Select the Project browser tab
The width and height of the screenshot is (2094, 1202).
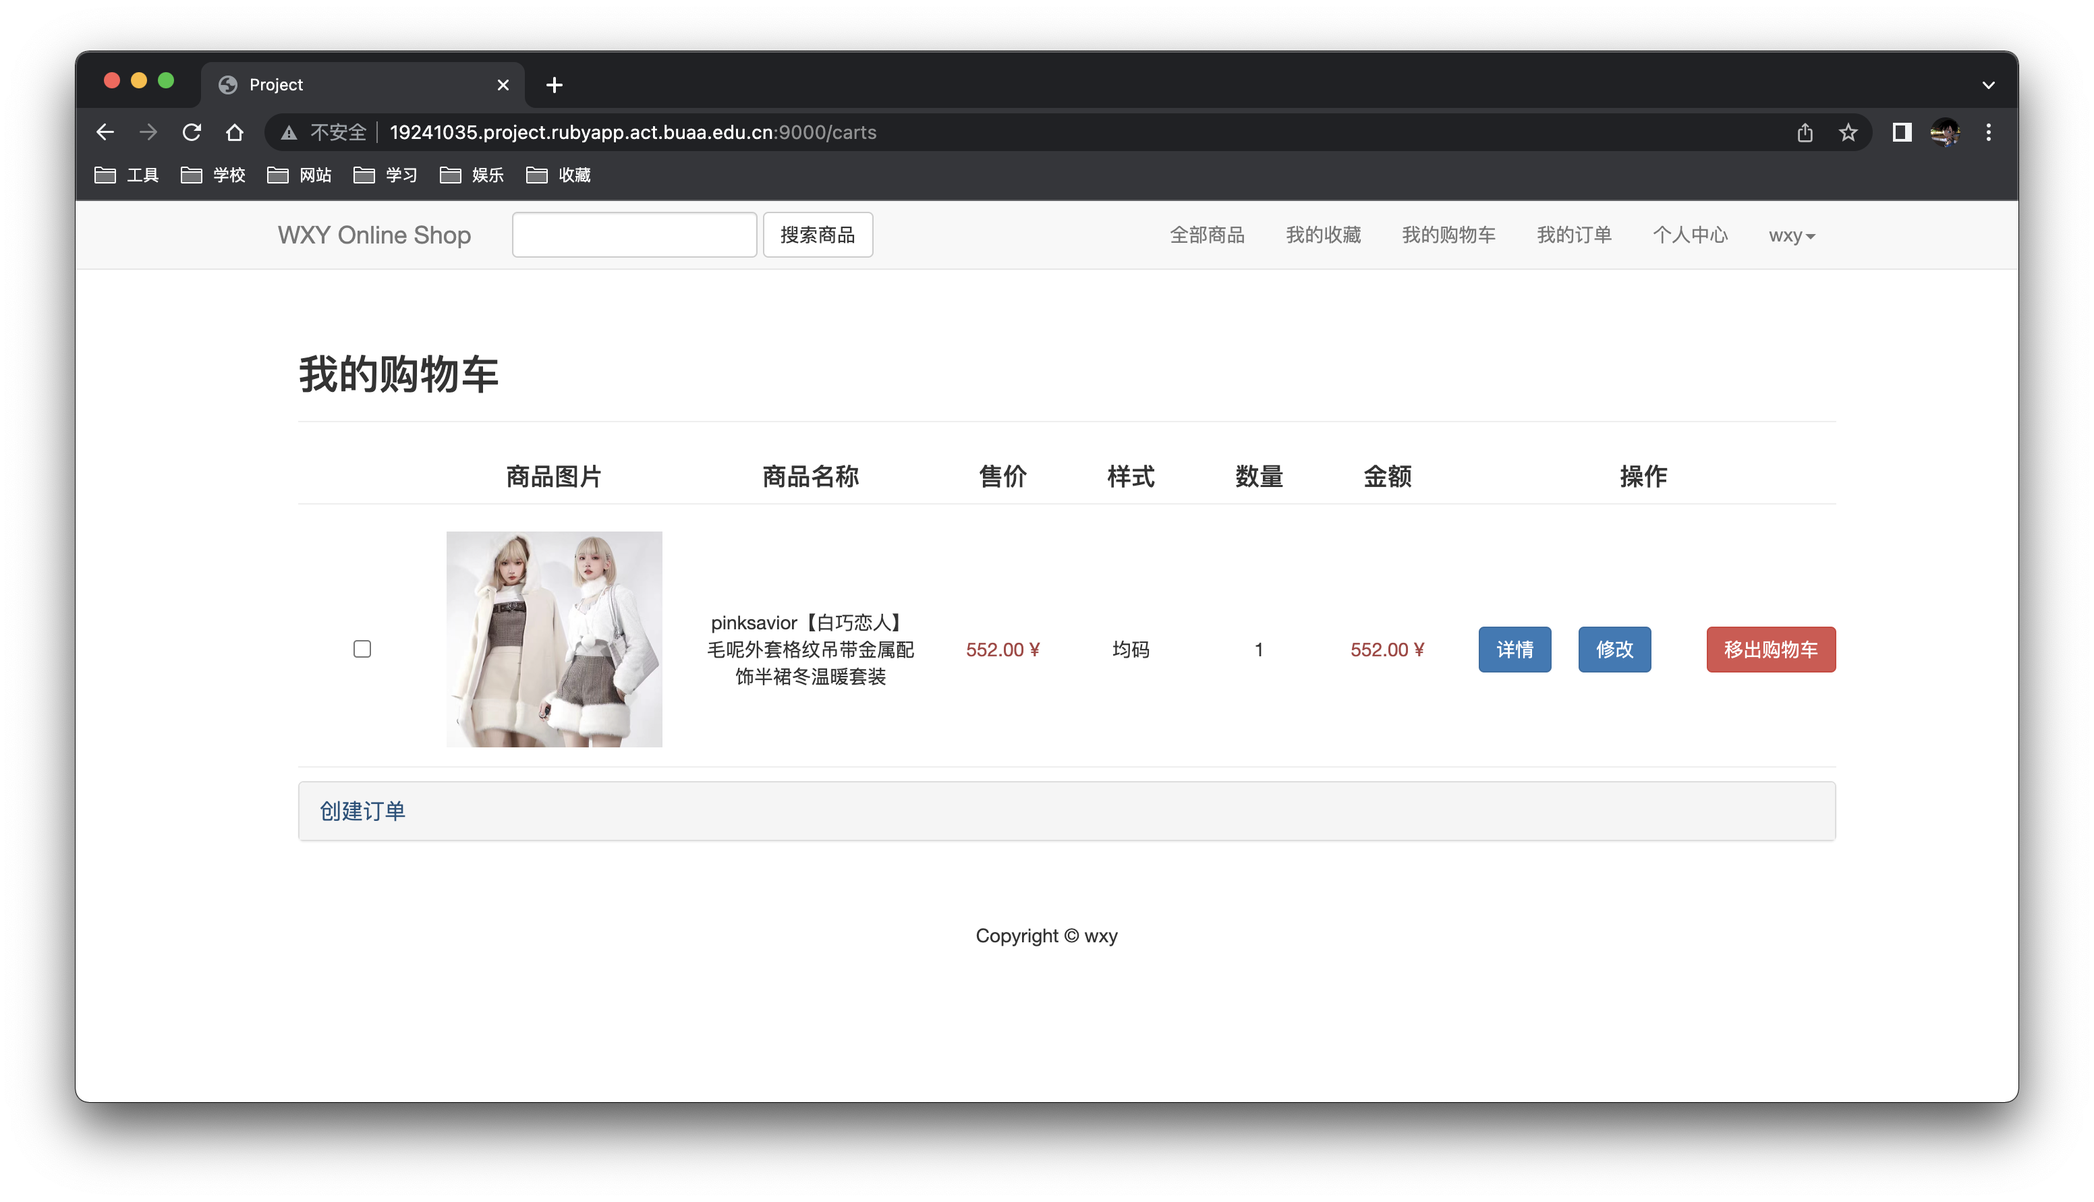coord(363,84)
